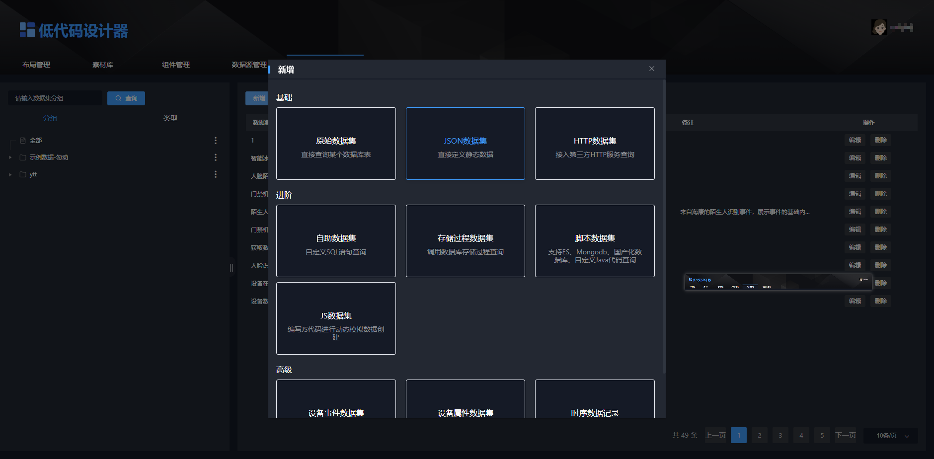Viewport: 934px width, 459px height.
Task: Click 编辑 in the first table row
Action: (855, 140)
